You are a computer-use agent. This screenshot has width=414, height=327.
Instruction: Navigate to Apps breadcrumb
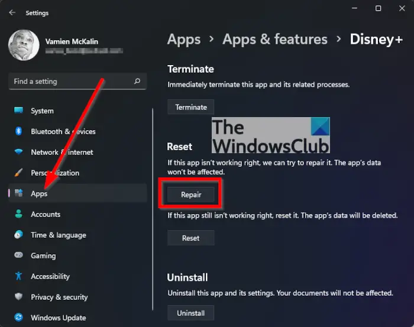184,40
